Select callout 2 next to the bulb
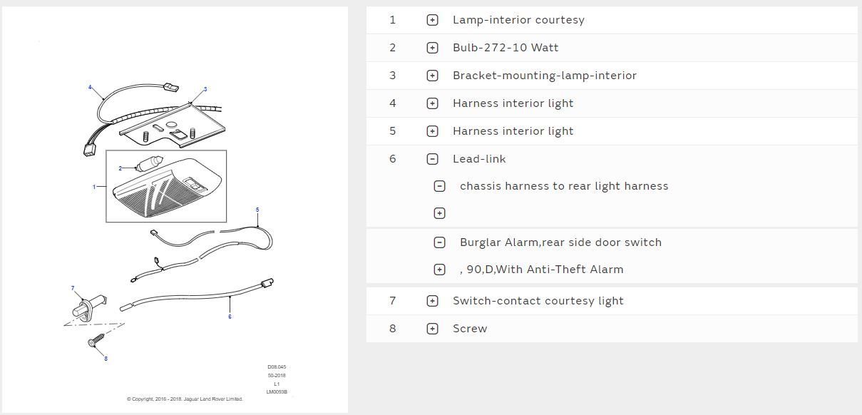Viewport: 862px width, 415px height. click(120, 168)
